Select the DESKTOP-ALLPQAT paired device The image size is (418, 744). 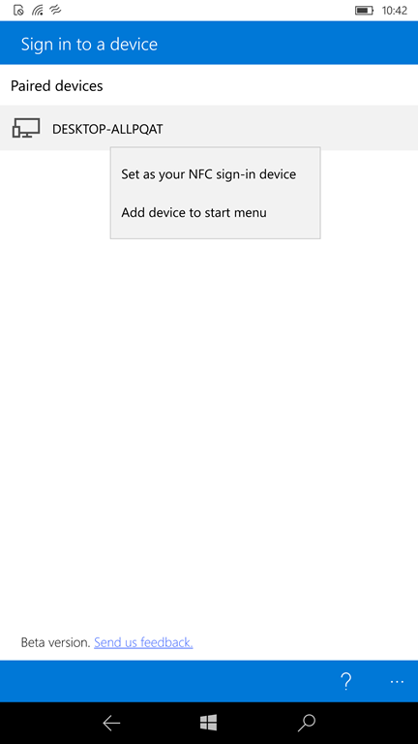pos(209,128)
